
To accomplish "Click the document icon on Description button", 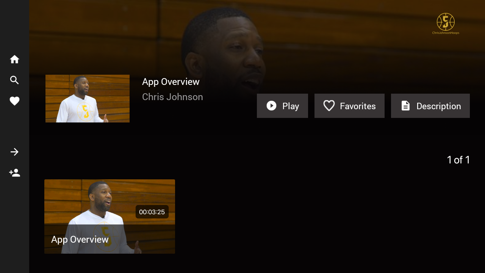I will click(x=405, y=106).
